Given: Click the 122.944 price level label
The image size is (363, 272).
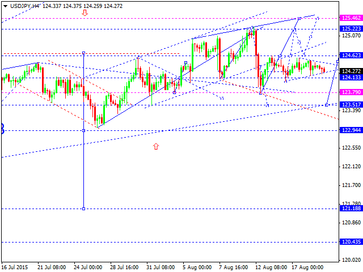Looking at the screenshot, I should click(x=352, y=130).
